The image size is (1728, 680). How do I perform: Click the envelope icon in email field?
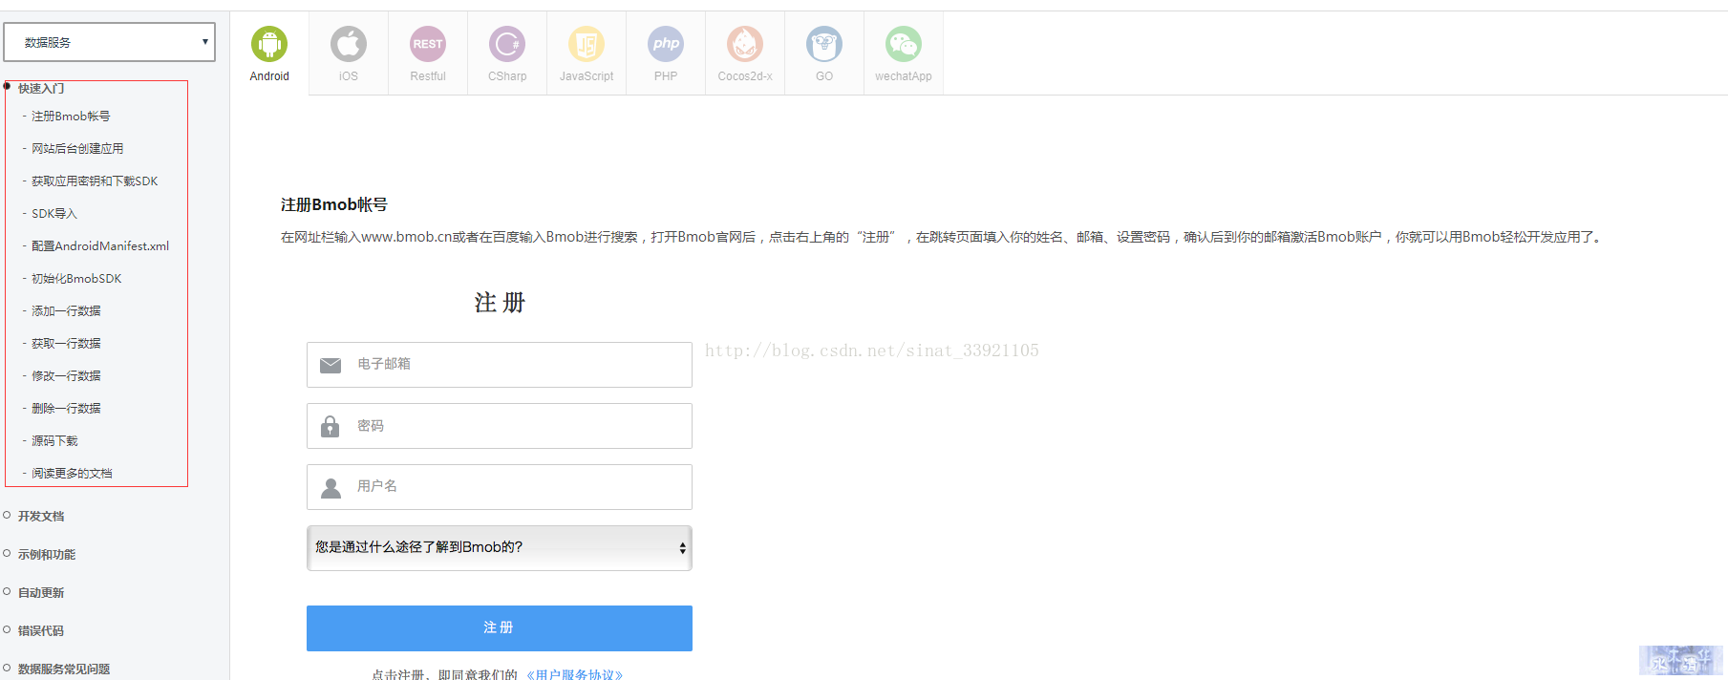tap(331, 365)
